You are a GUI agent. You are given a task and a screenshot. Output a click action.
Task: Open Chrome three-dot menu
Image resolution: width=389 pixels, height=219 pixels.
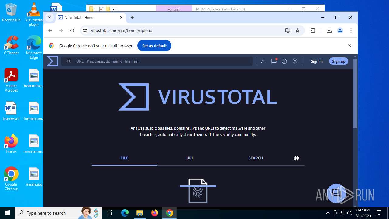[351, 30]
